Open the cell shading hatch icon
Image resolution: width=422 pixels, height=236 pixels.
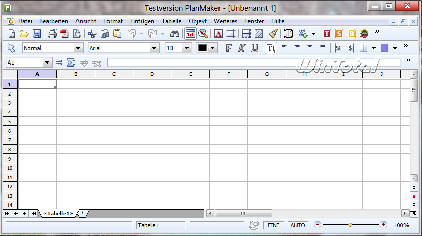coord(259,34)
